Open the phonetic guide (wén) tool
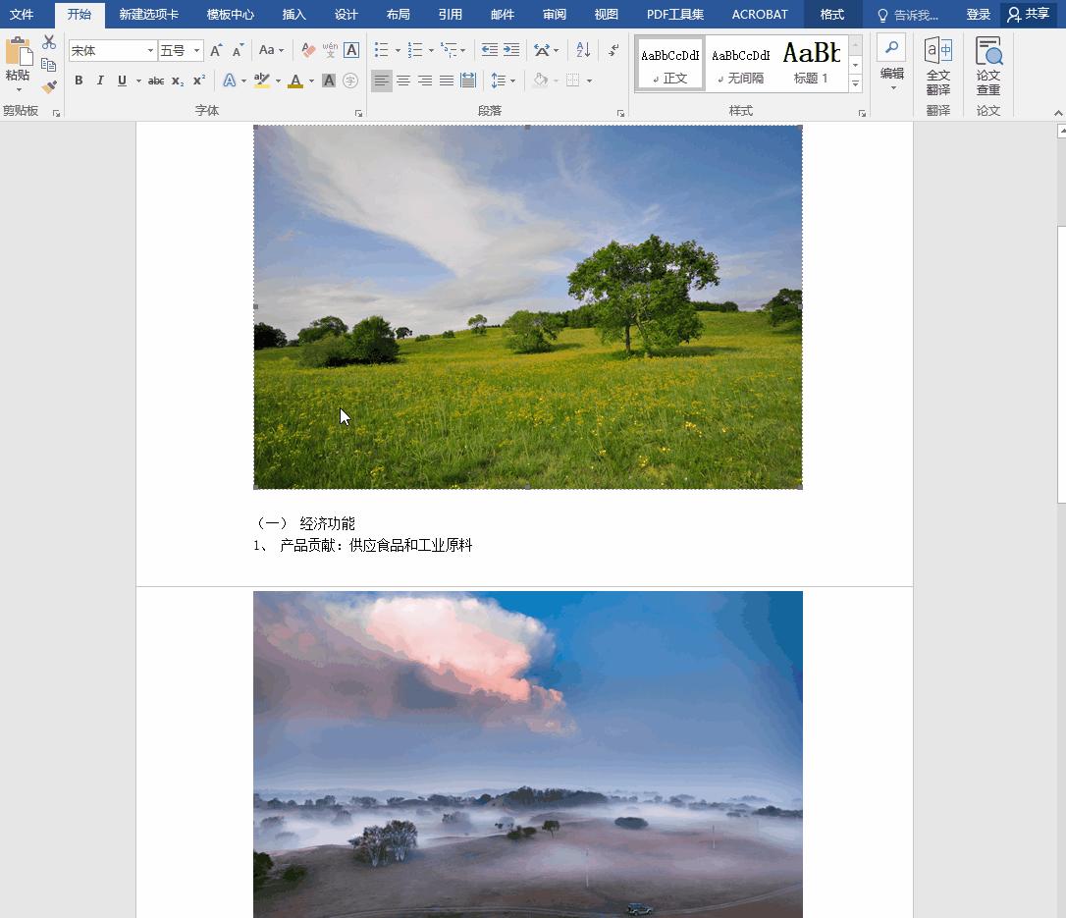 click(x=330, y=50)
